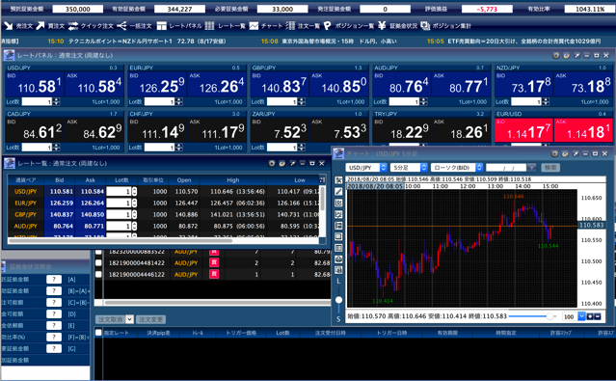616x381 pixels.
Task: Sort rate list by Open column header
Action: click(184, 180)
